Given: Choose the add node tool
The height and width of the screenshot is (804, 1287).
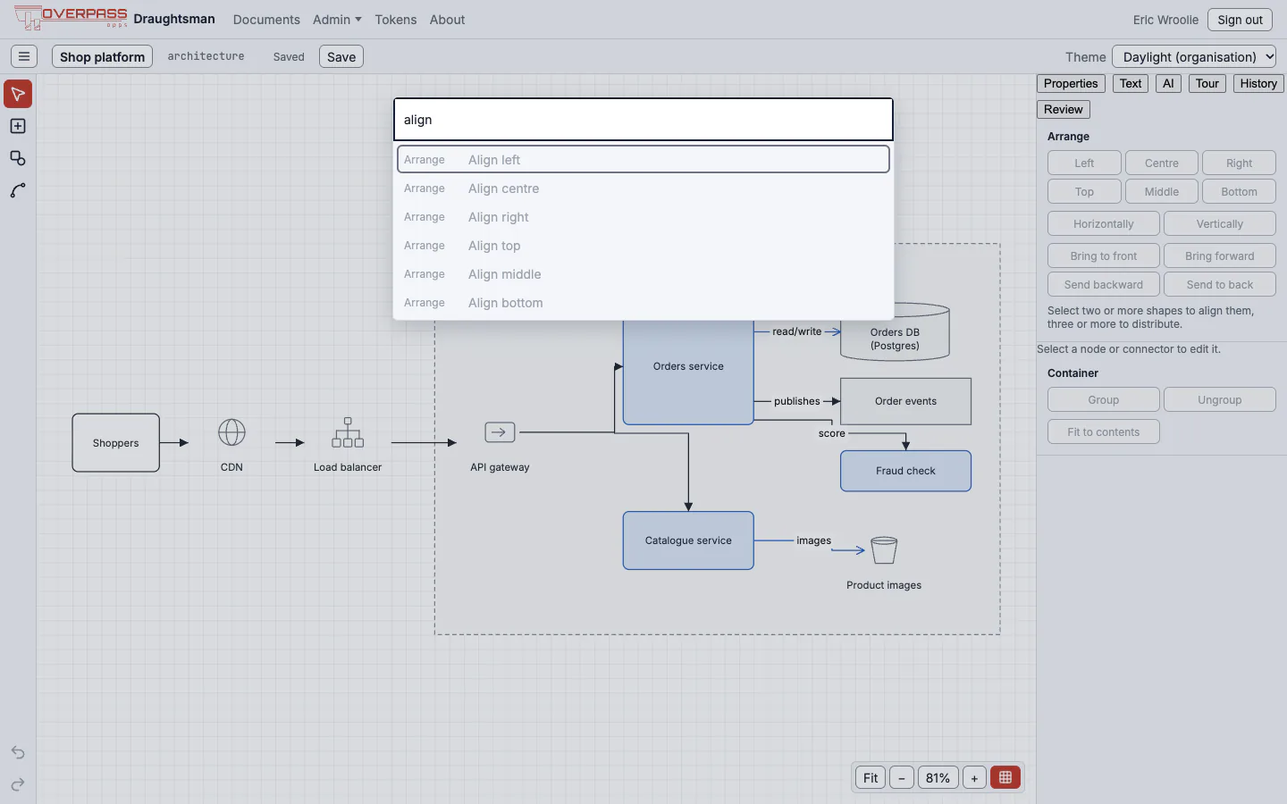Looking at the screenshot, I should click(x=18, y=126).
